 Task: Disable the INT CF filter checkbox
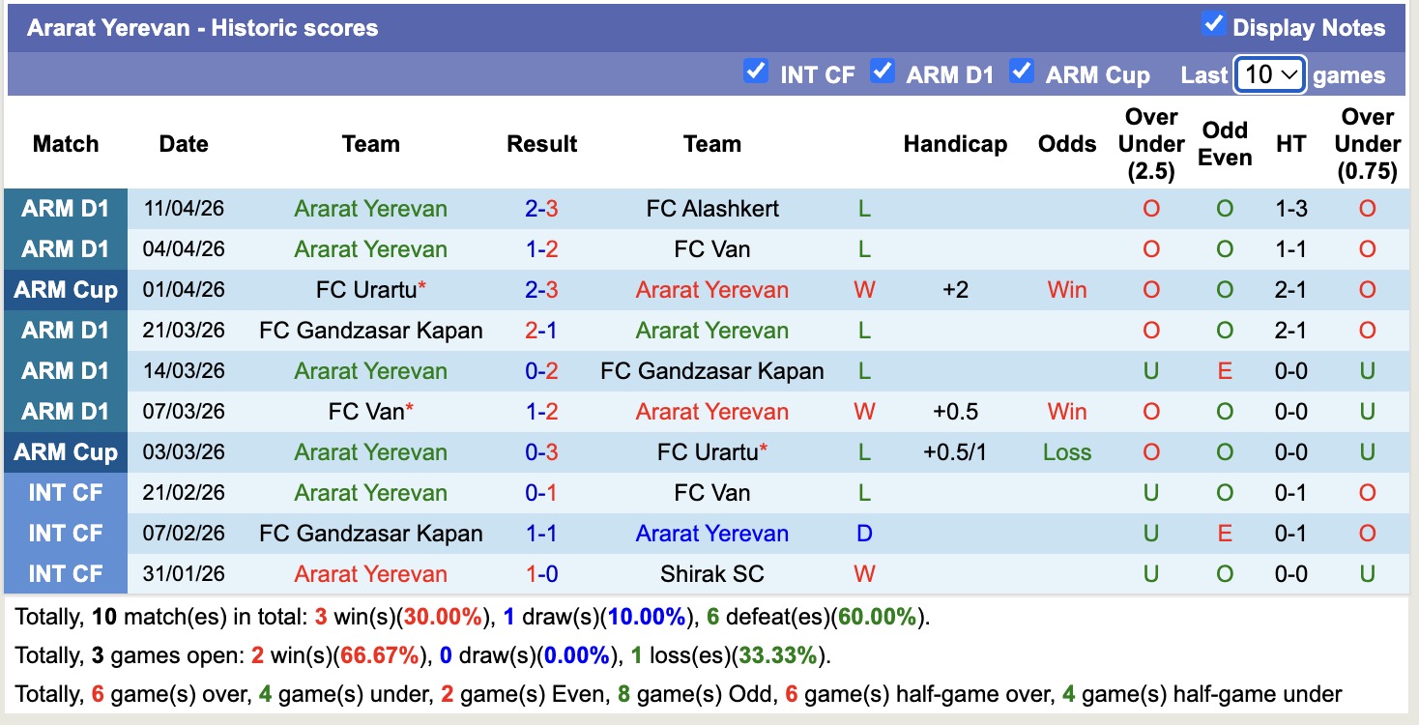tap(756, 72)
